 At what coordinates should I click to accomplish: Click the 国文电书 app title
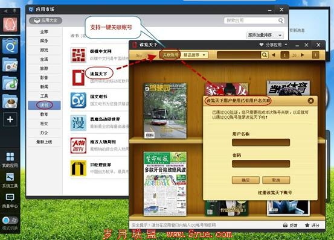98,96
